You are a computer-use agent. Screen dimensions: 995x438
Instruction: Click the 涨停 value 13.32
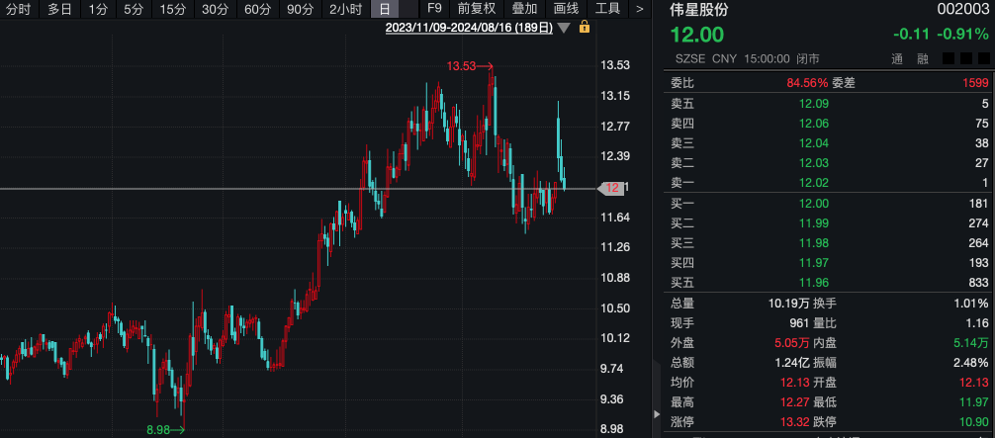795,421
